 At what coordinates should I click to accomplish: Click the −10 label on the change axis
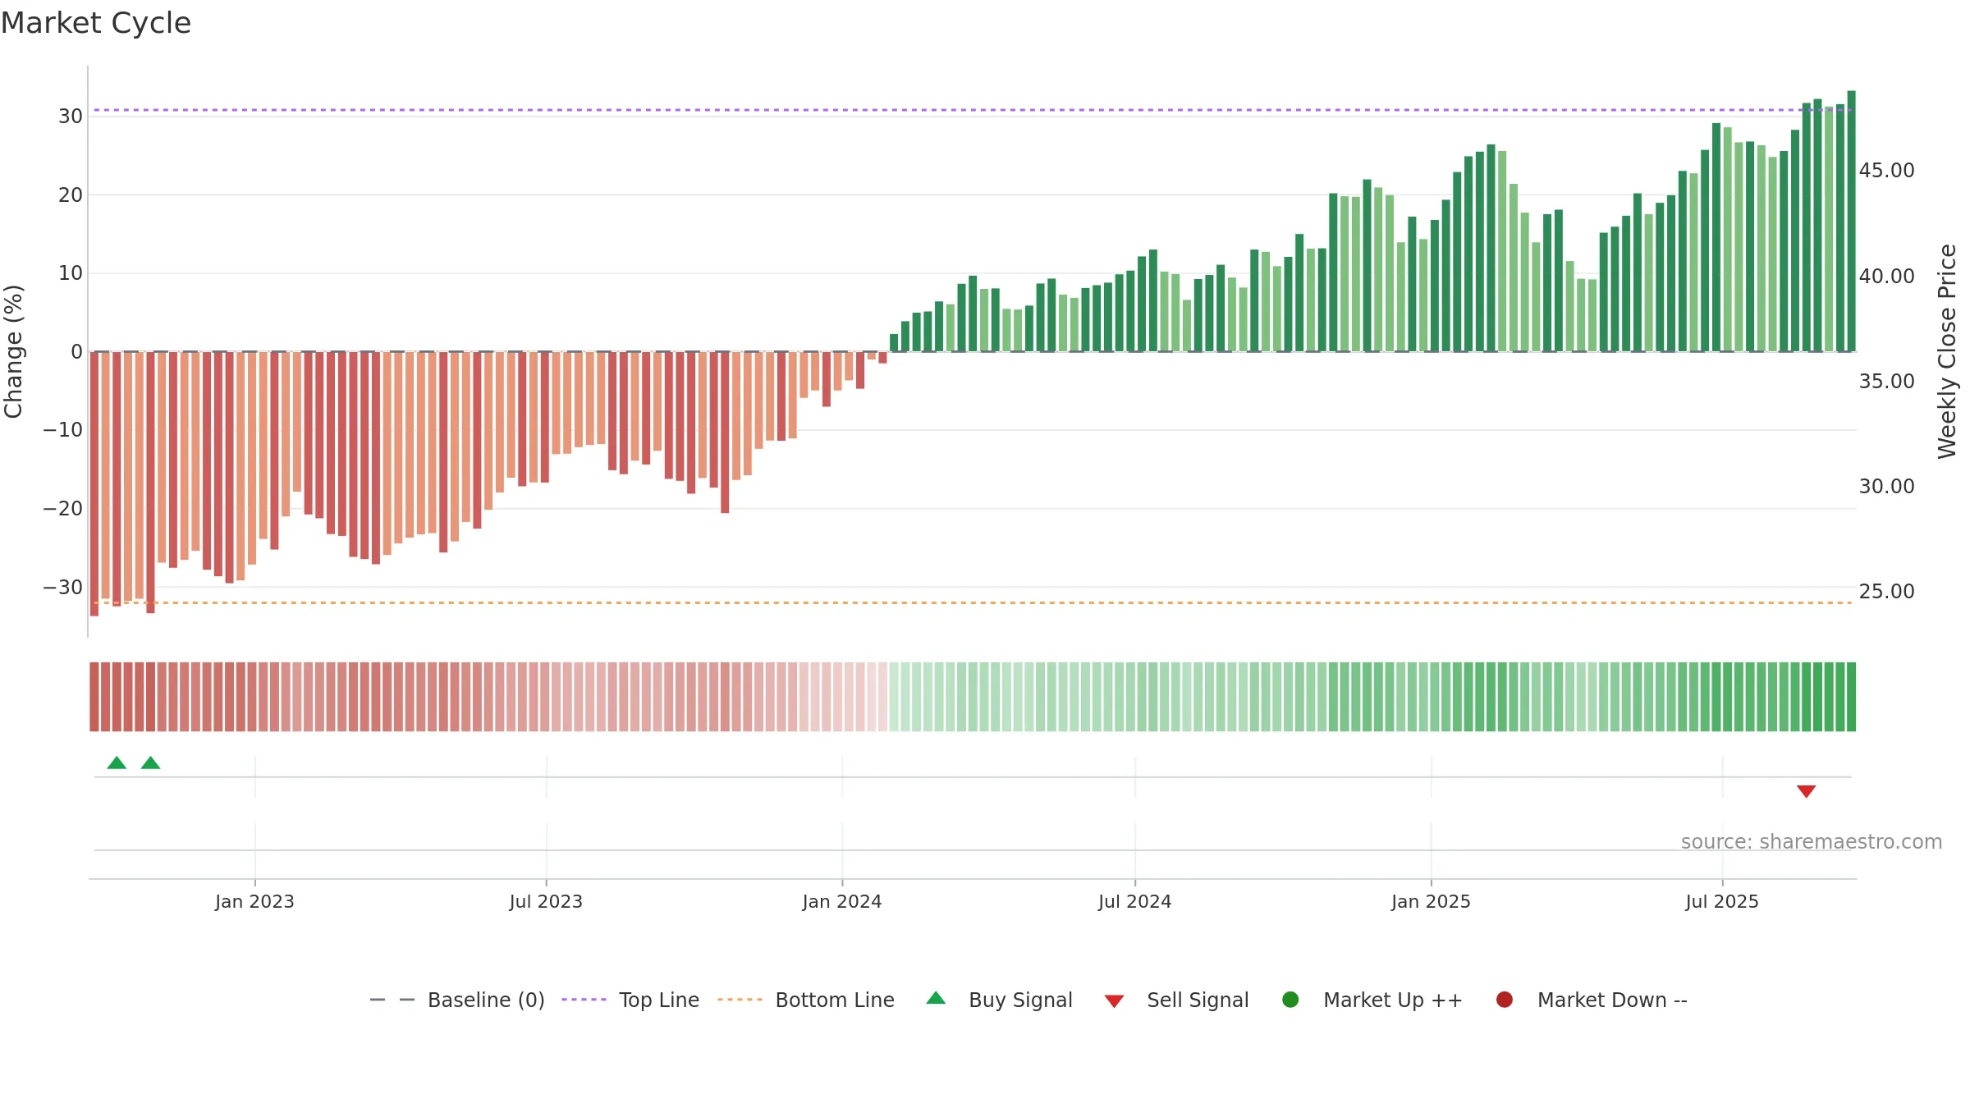(x=62, y=430)
